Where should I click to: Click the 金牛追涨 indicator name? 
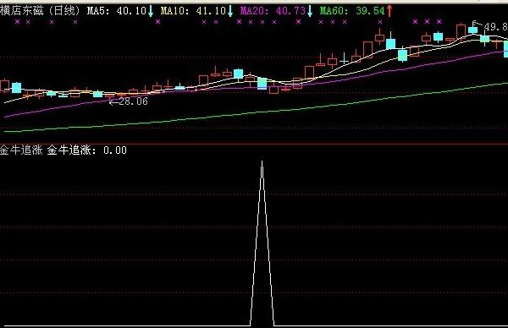pyautogui.click(x=21, y=150)
